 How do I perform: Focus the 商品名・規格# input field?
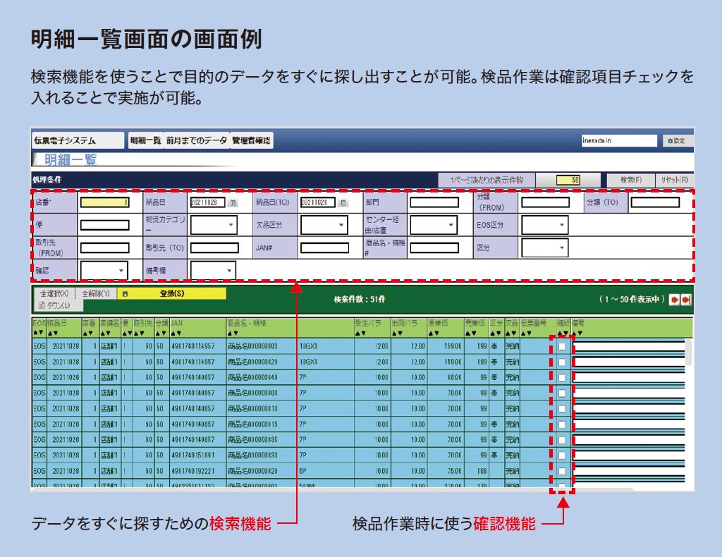pyautogui.click(x=434, y=248)
